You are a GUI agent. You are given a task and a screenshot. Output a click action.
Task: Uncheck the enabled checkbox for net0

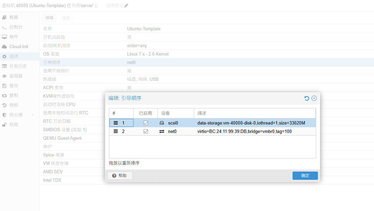(x=146, y=131)
